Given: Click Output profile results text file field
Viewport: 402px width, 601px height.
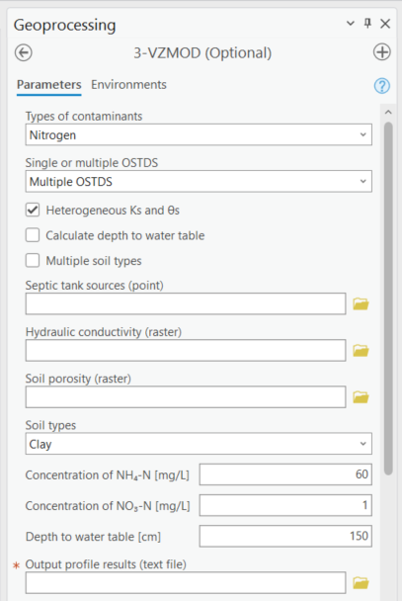Looking at the screenshot, I should tap(186, 583).
